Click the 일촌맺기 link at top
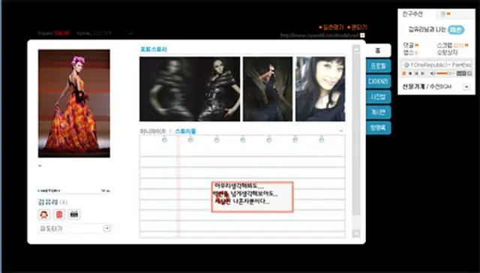The image size is (480, 273). click(331, 27)
